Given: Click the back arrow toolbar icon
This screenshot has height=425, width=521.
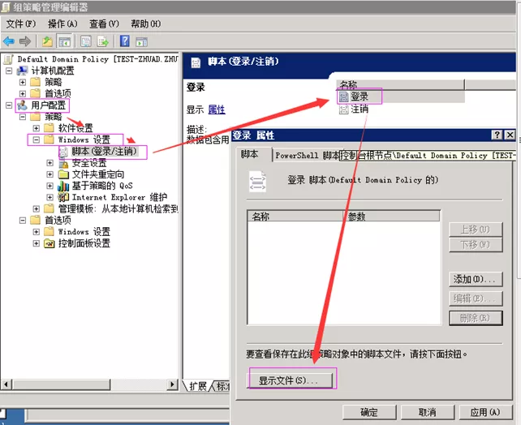Looking at the screenshot, I should [x=8, y=41].
